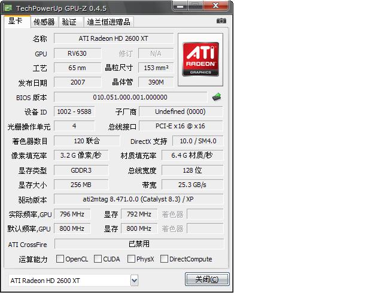Toggle the CUDA checkbox

(x=98, y=259)
